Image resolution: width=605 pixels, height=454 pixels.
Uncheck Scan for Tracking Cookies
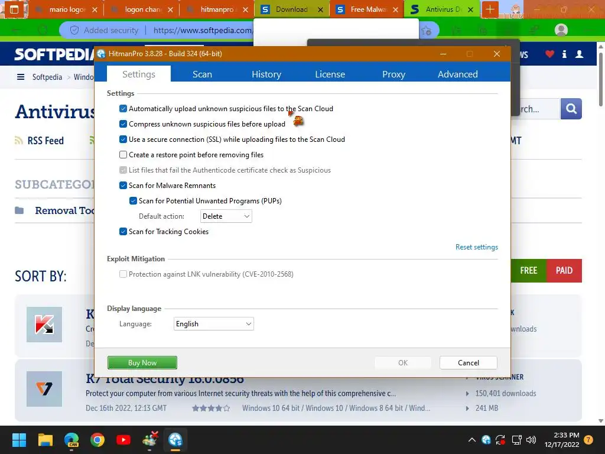(123, 232)
